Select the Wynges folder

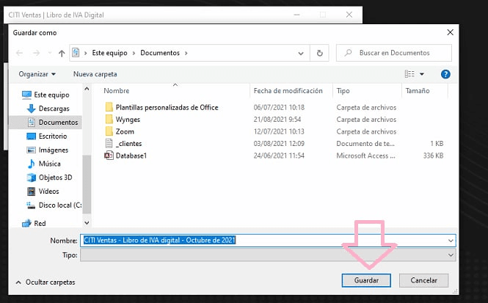[x=128, y=120]
